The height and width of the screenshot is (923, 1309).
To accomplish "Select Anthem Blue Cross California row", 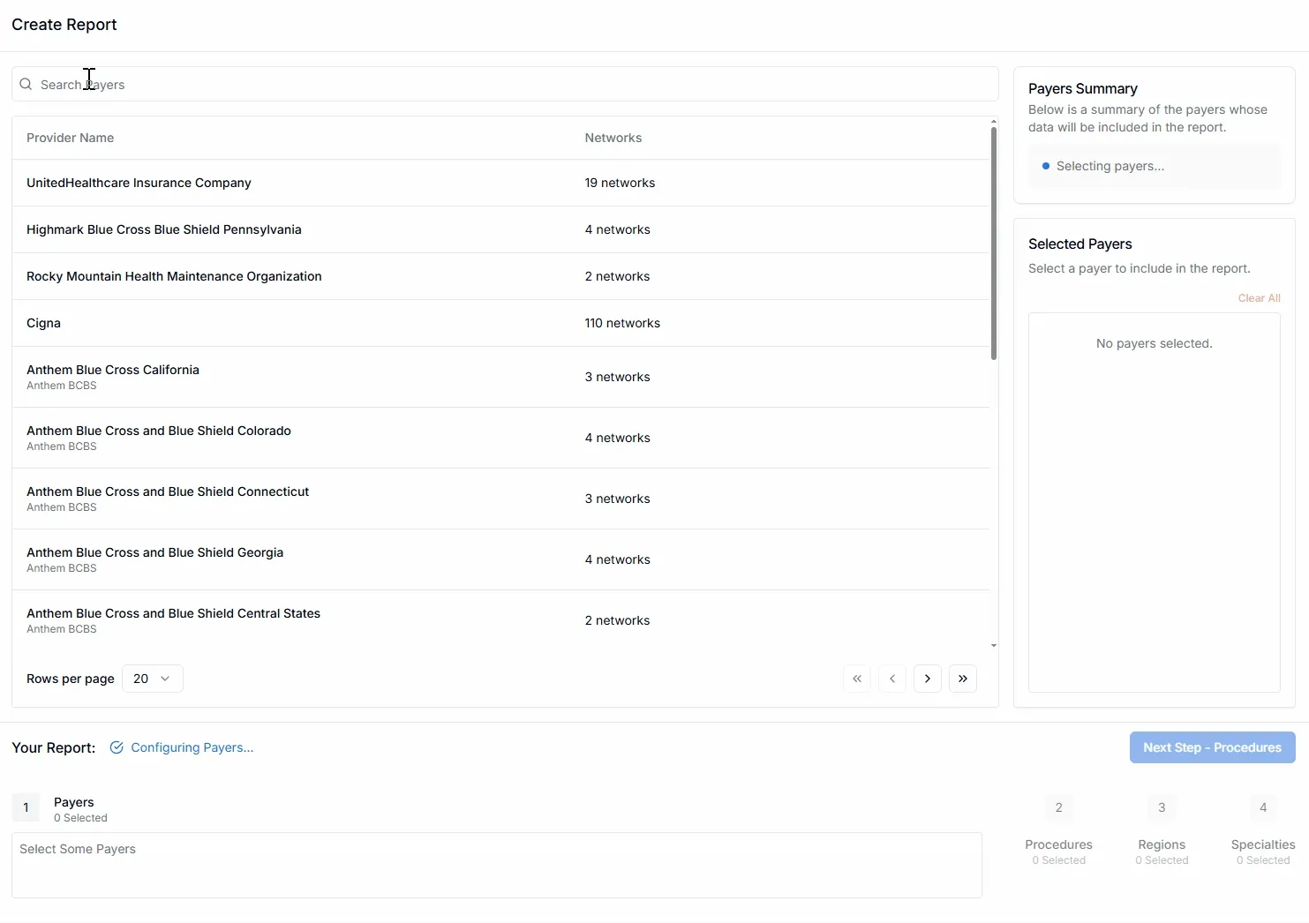I will (x=500, y=377).
